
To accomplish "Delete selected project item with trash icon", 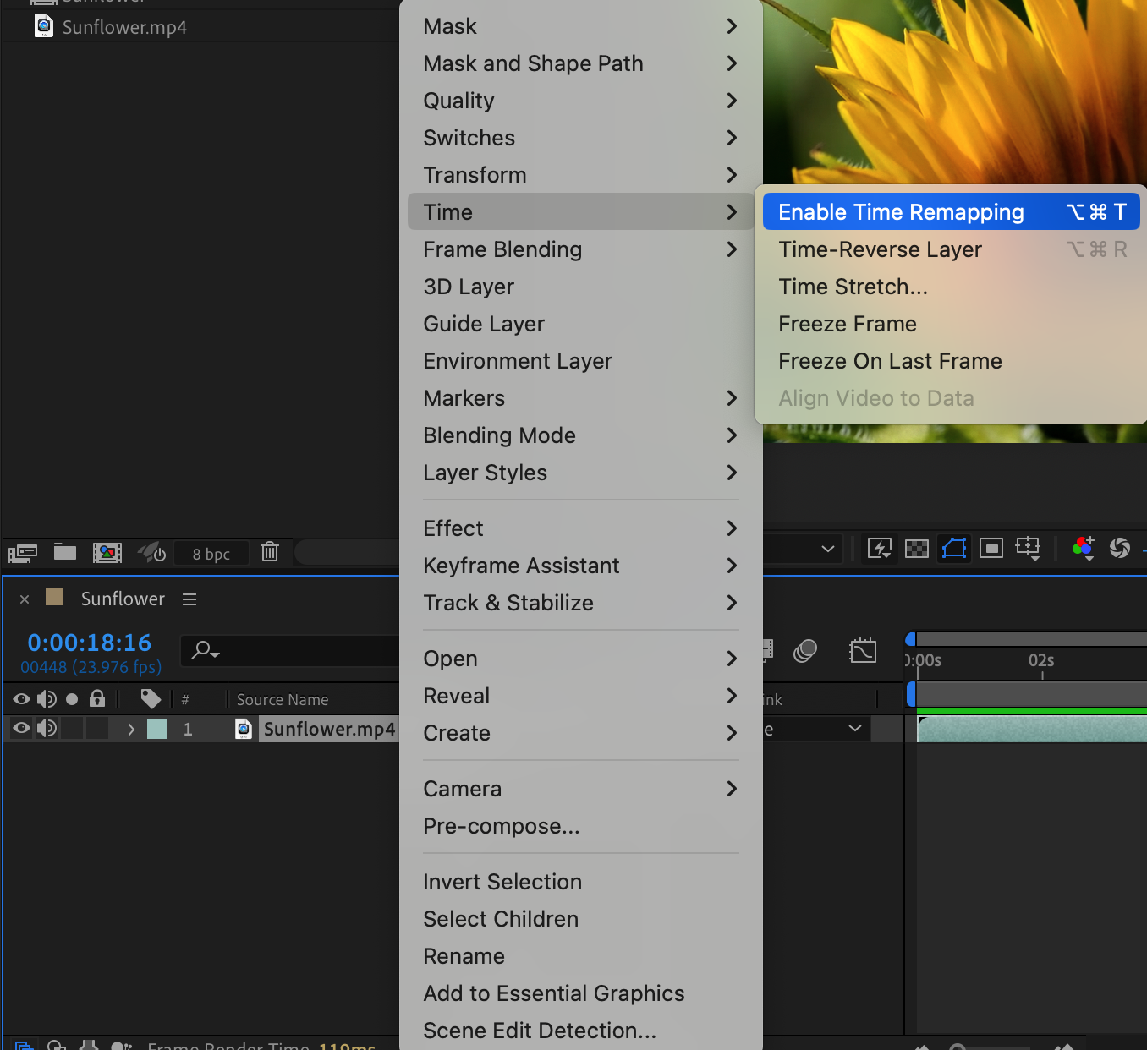I will click(270, 552).
